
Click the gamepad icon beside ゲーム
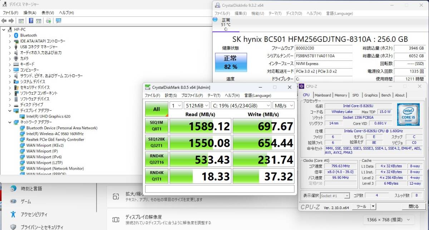pos(14,201)
